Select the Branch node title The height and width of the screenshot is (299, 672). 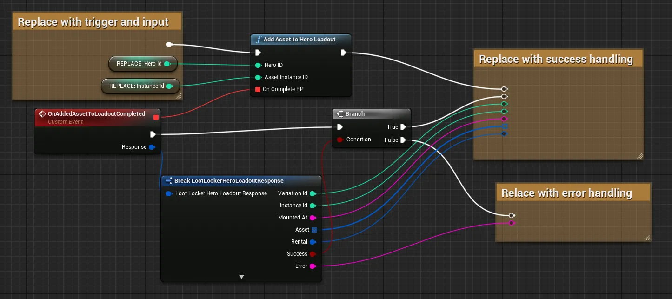(355, 114)
